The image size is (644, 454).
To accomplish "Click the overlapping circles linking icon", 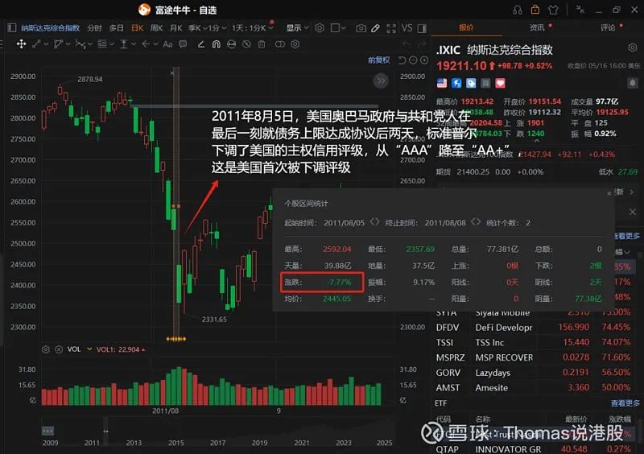I will tap(279, 44).
